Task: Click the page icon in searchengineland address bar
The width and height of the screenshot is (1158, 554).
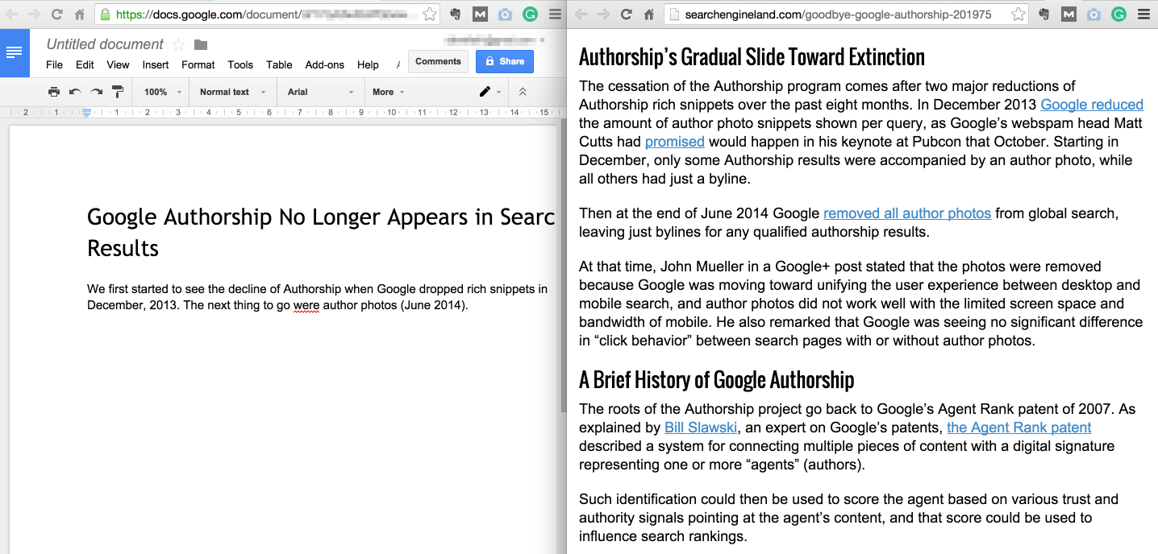Action: 674,14
